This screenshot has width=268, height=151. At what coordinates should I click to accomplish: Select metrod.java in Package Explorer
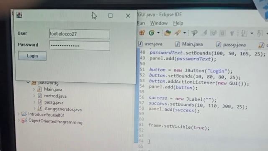click(55, 96)
